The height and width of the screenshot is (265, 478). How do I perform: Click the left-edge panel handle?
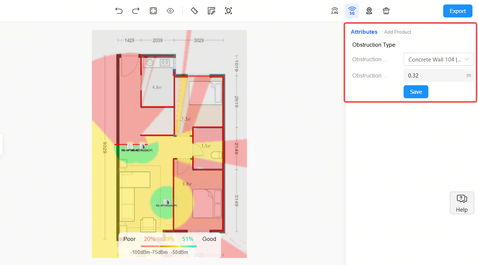(1, 145)
